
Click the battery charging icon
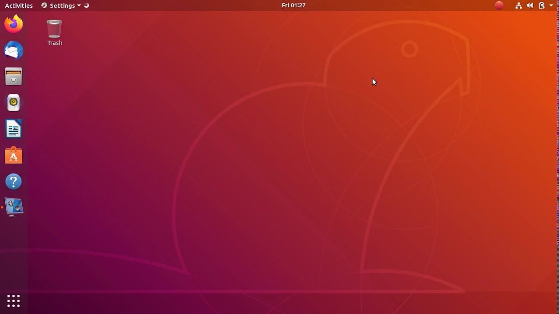[x=542, y=5]
